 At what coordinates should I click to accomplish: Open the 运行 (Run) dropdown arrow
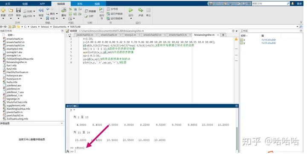131,19
